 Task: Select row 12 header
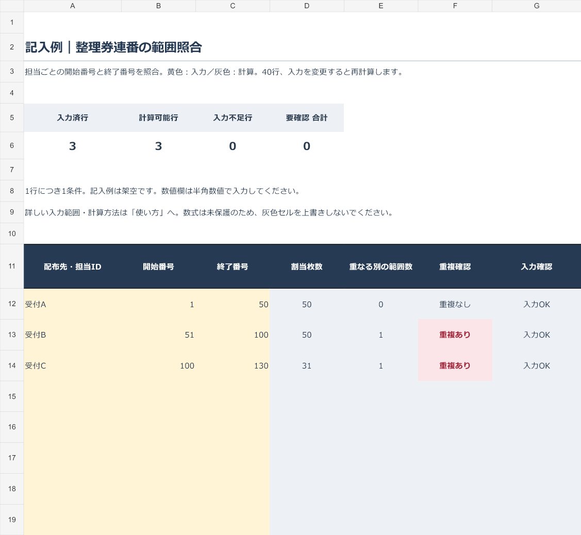12,304
